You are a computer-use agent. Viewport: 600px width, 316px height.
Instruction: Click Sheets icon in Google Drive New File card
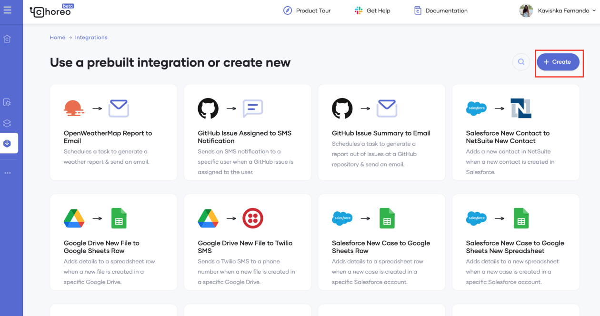point(119,218)
